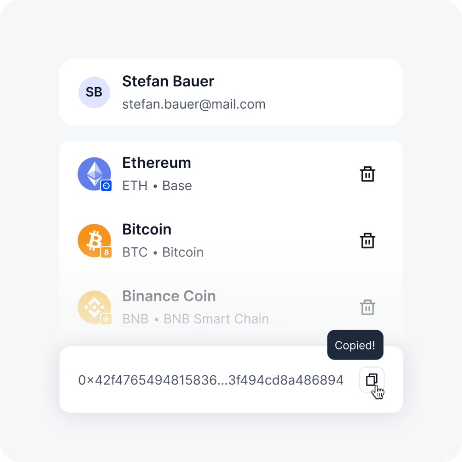Select the Ethereum row title
Screen dimensions: 462x462
click(157, 162)
